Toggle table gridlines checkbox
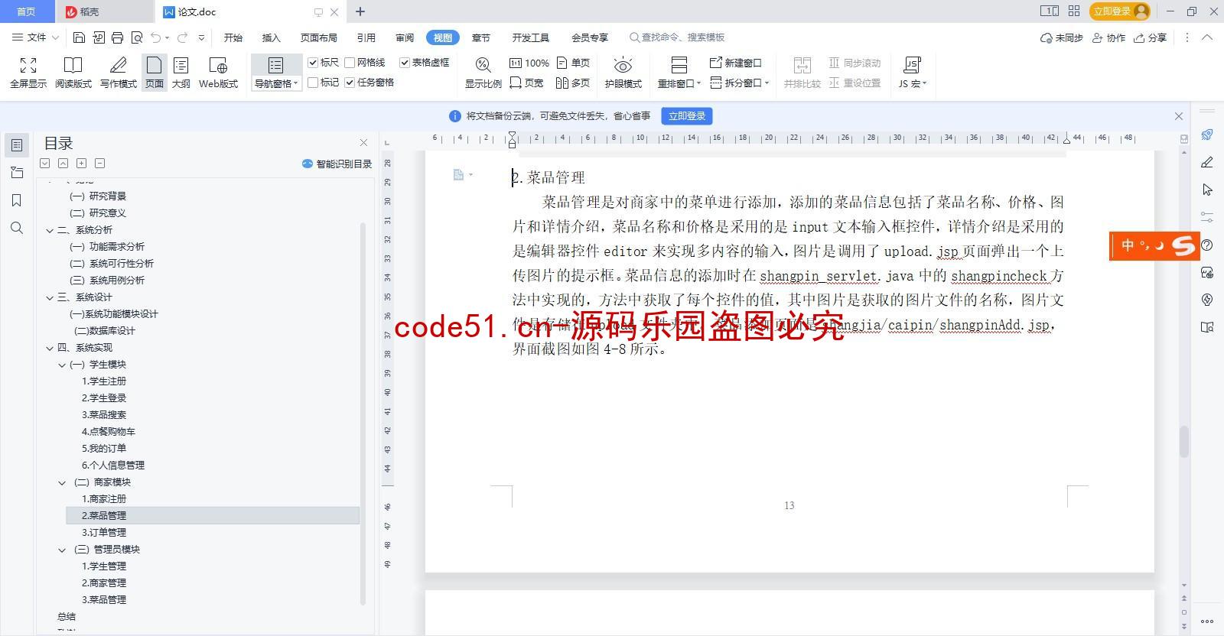 click(x=405, y=63)
